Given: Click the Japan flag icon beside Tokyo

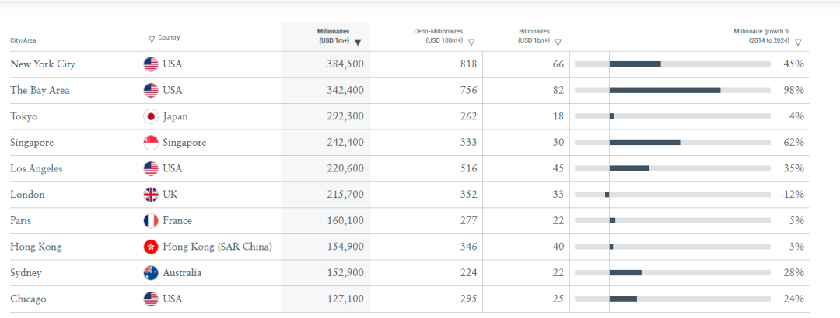Looking at the screenshot, I should click(151, 116).
